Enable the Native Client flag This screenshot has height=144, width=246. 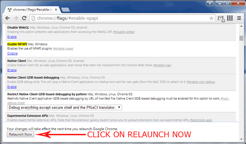click(12, 70)
